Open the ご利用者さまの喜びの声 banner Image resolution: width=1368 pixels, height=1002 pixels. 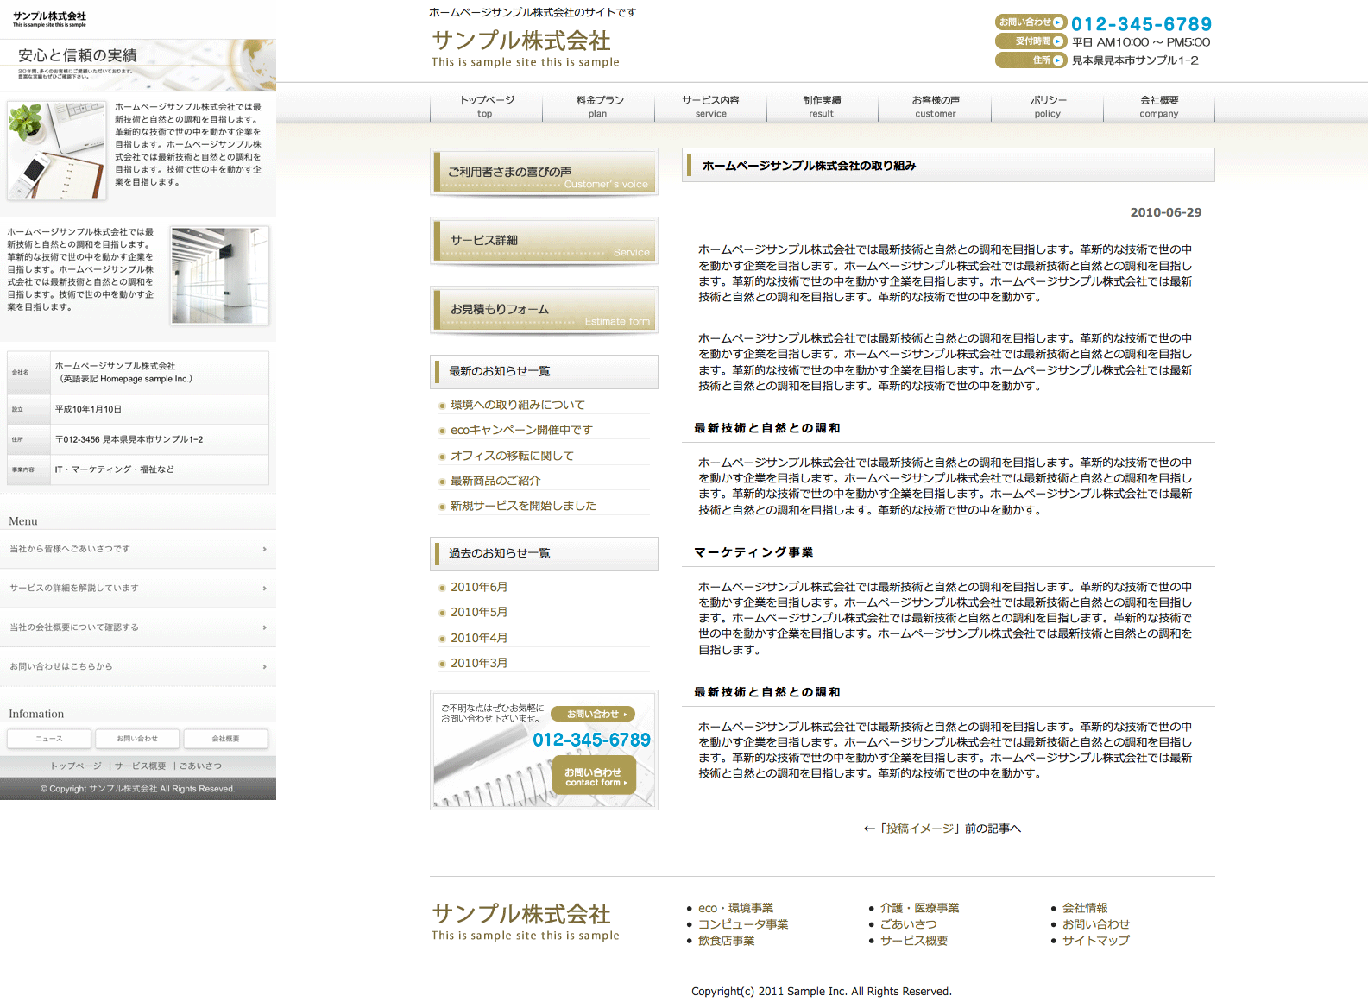click(x=544, y=172)
